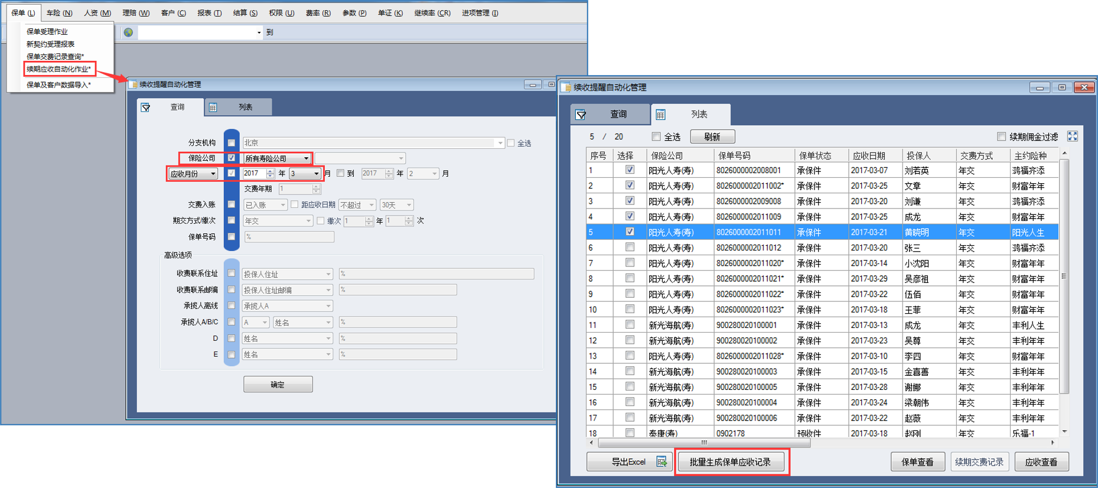Image resolution: width=1098 pixels, height=488 pixels.
Task: Click grid icon on left window's 列表 tab
Action: pos(213,108)
